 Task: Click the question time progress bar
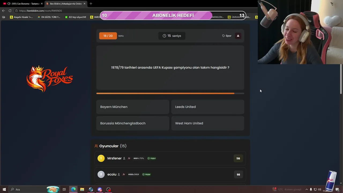170,93
